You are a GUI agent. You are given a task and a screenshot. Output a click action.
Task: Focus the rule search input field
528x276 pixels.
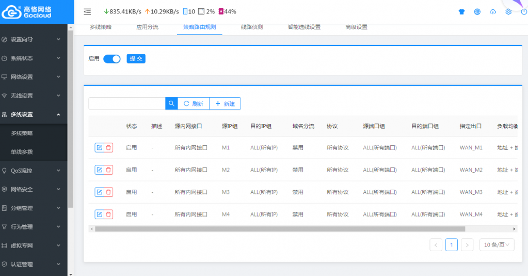coord(127,103)
